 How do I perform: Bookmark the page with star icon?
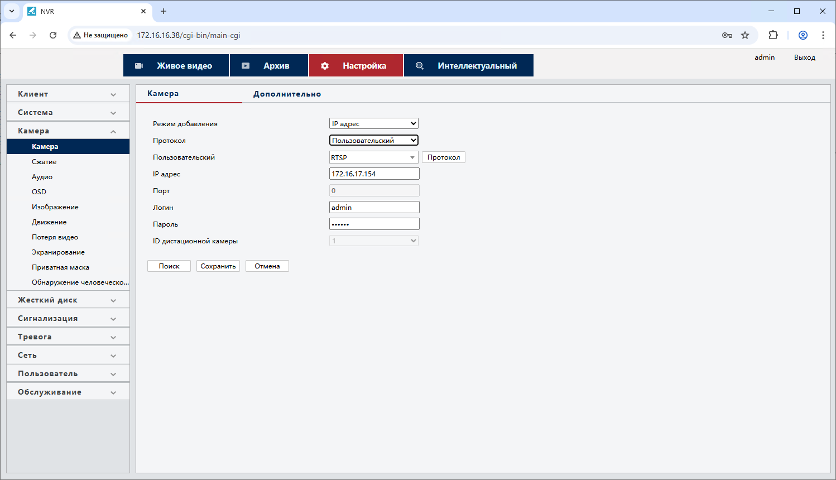coord(745,35)
